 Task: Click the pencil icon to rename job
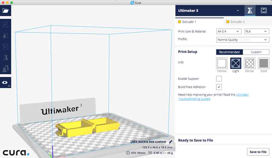pos(171,142)
